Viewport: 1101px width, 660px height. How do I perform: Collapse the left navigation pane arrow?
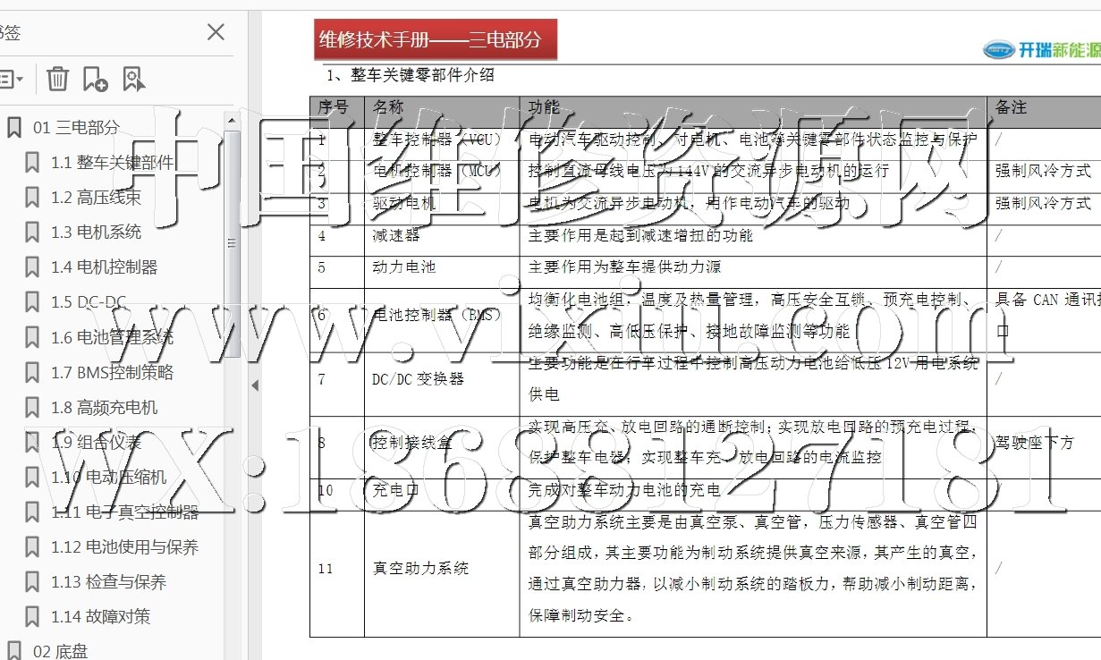click(254, 385)
